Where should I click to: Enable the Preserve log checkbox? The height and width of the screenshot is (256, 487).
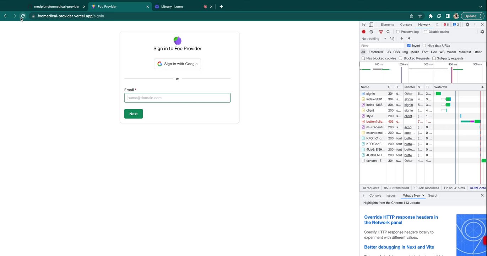[x=398, y=32]
